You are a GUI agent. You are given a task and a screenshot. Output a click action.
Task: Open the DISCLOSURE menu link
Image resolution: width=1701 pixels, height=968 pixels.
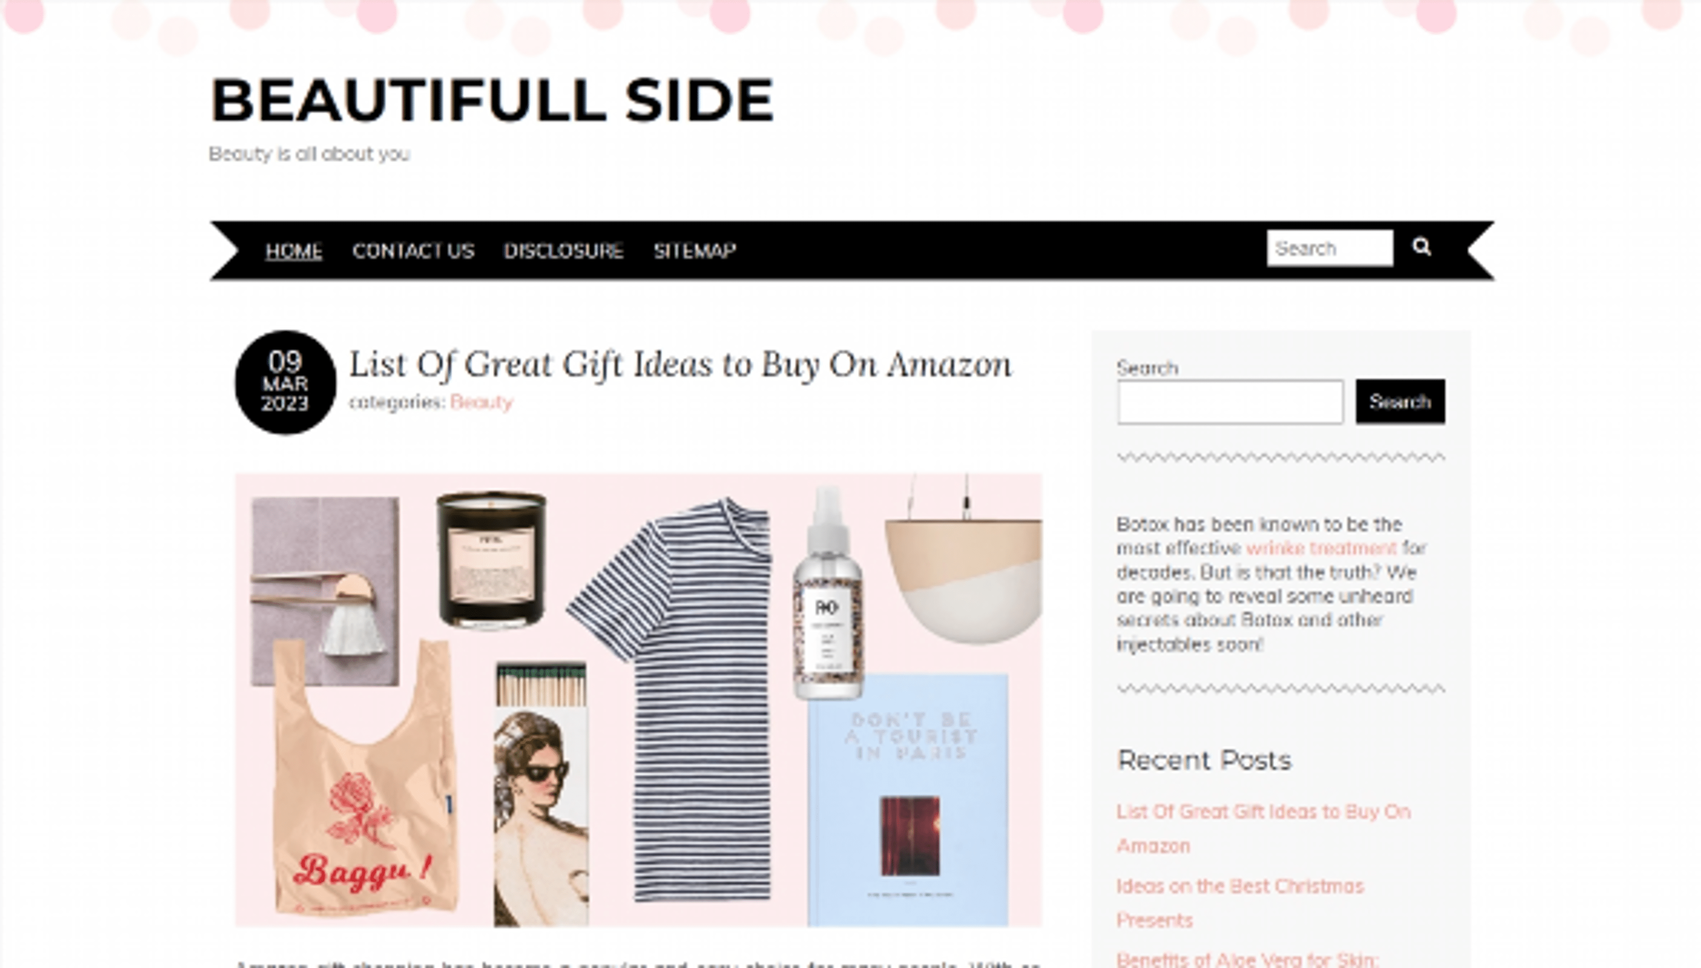coord(563,251)
